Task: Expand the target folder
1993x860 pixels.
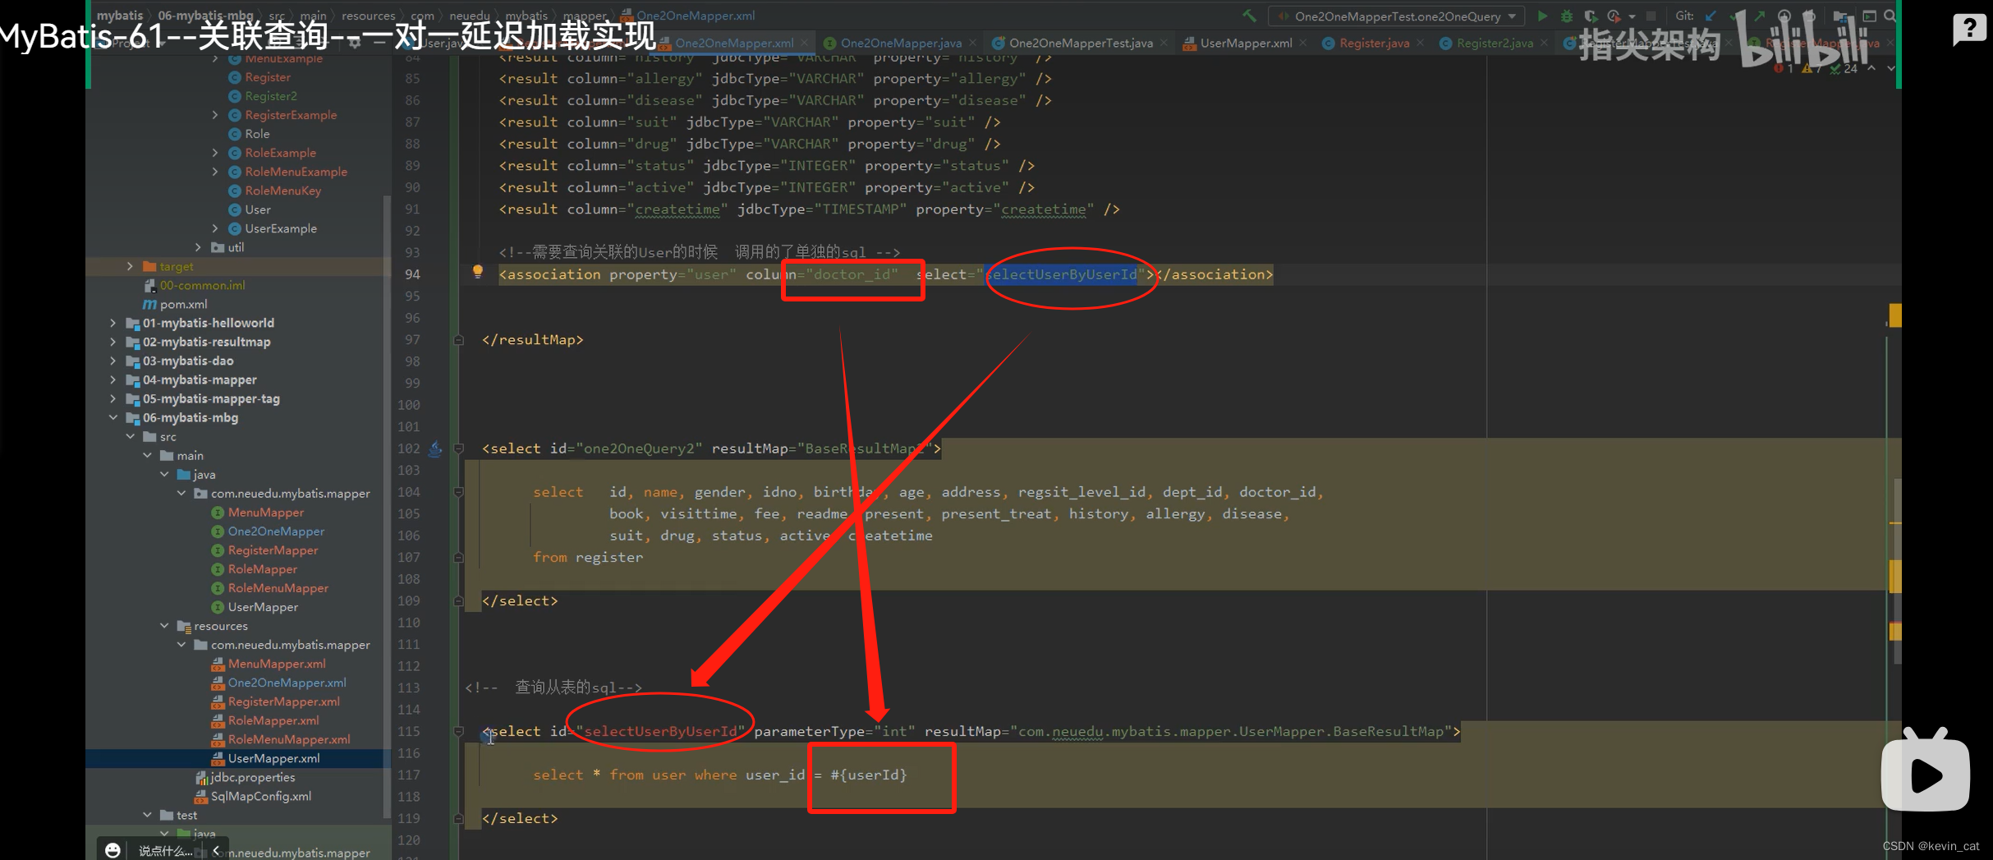Action: coord(130,266)
